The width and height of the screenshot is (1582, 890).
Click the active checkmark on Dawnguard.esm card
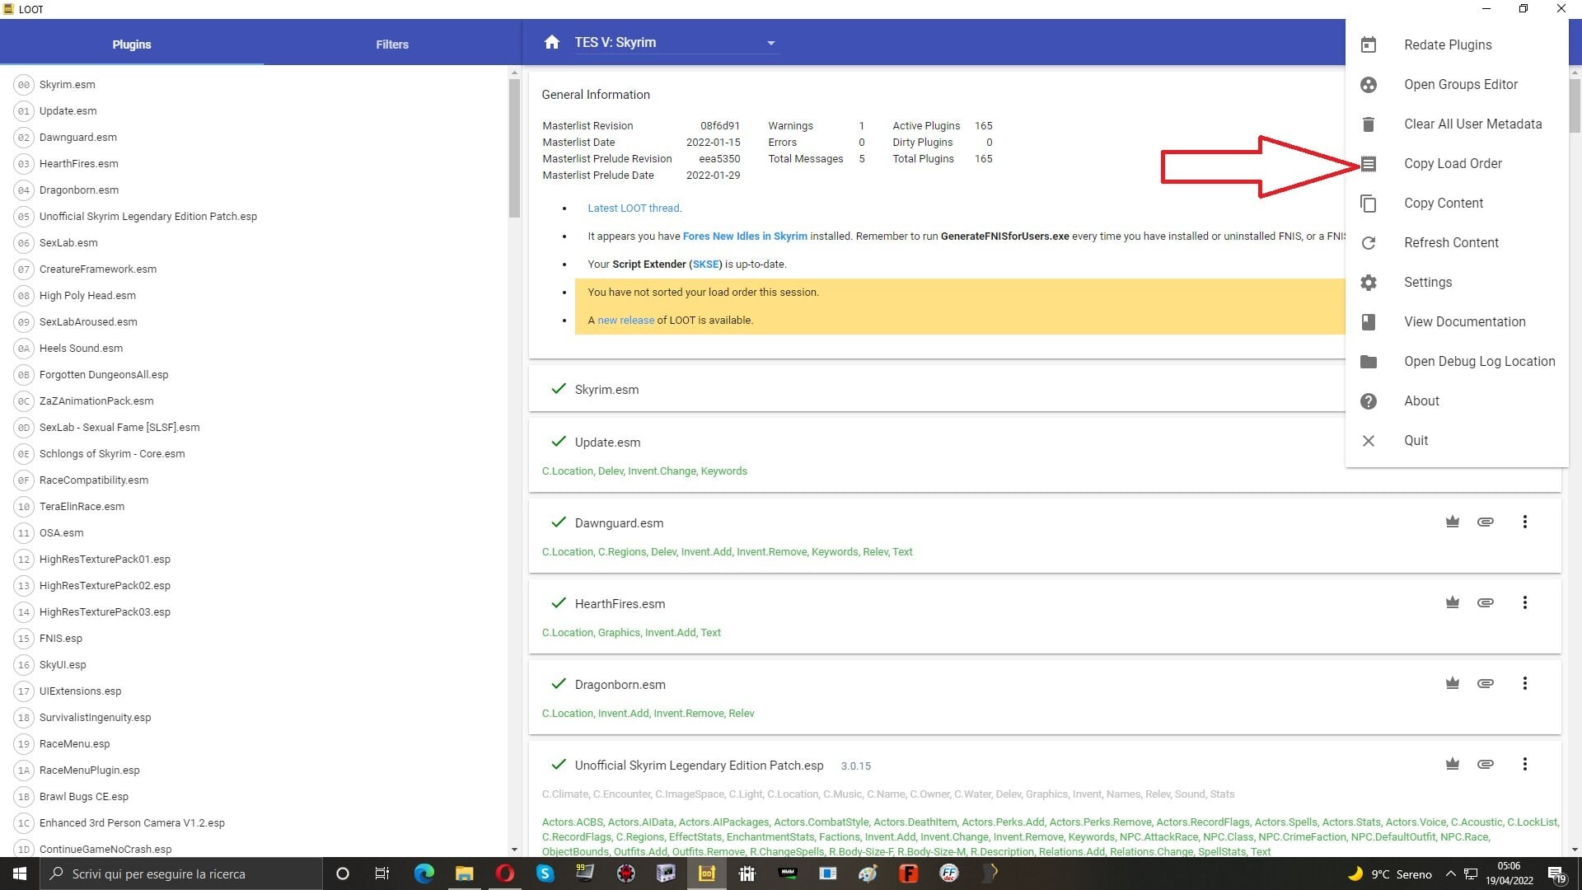559,522
